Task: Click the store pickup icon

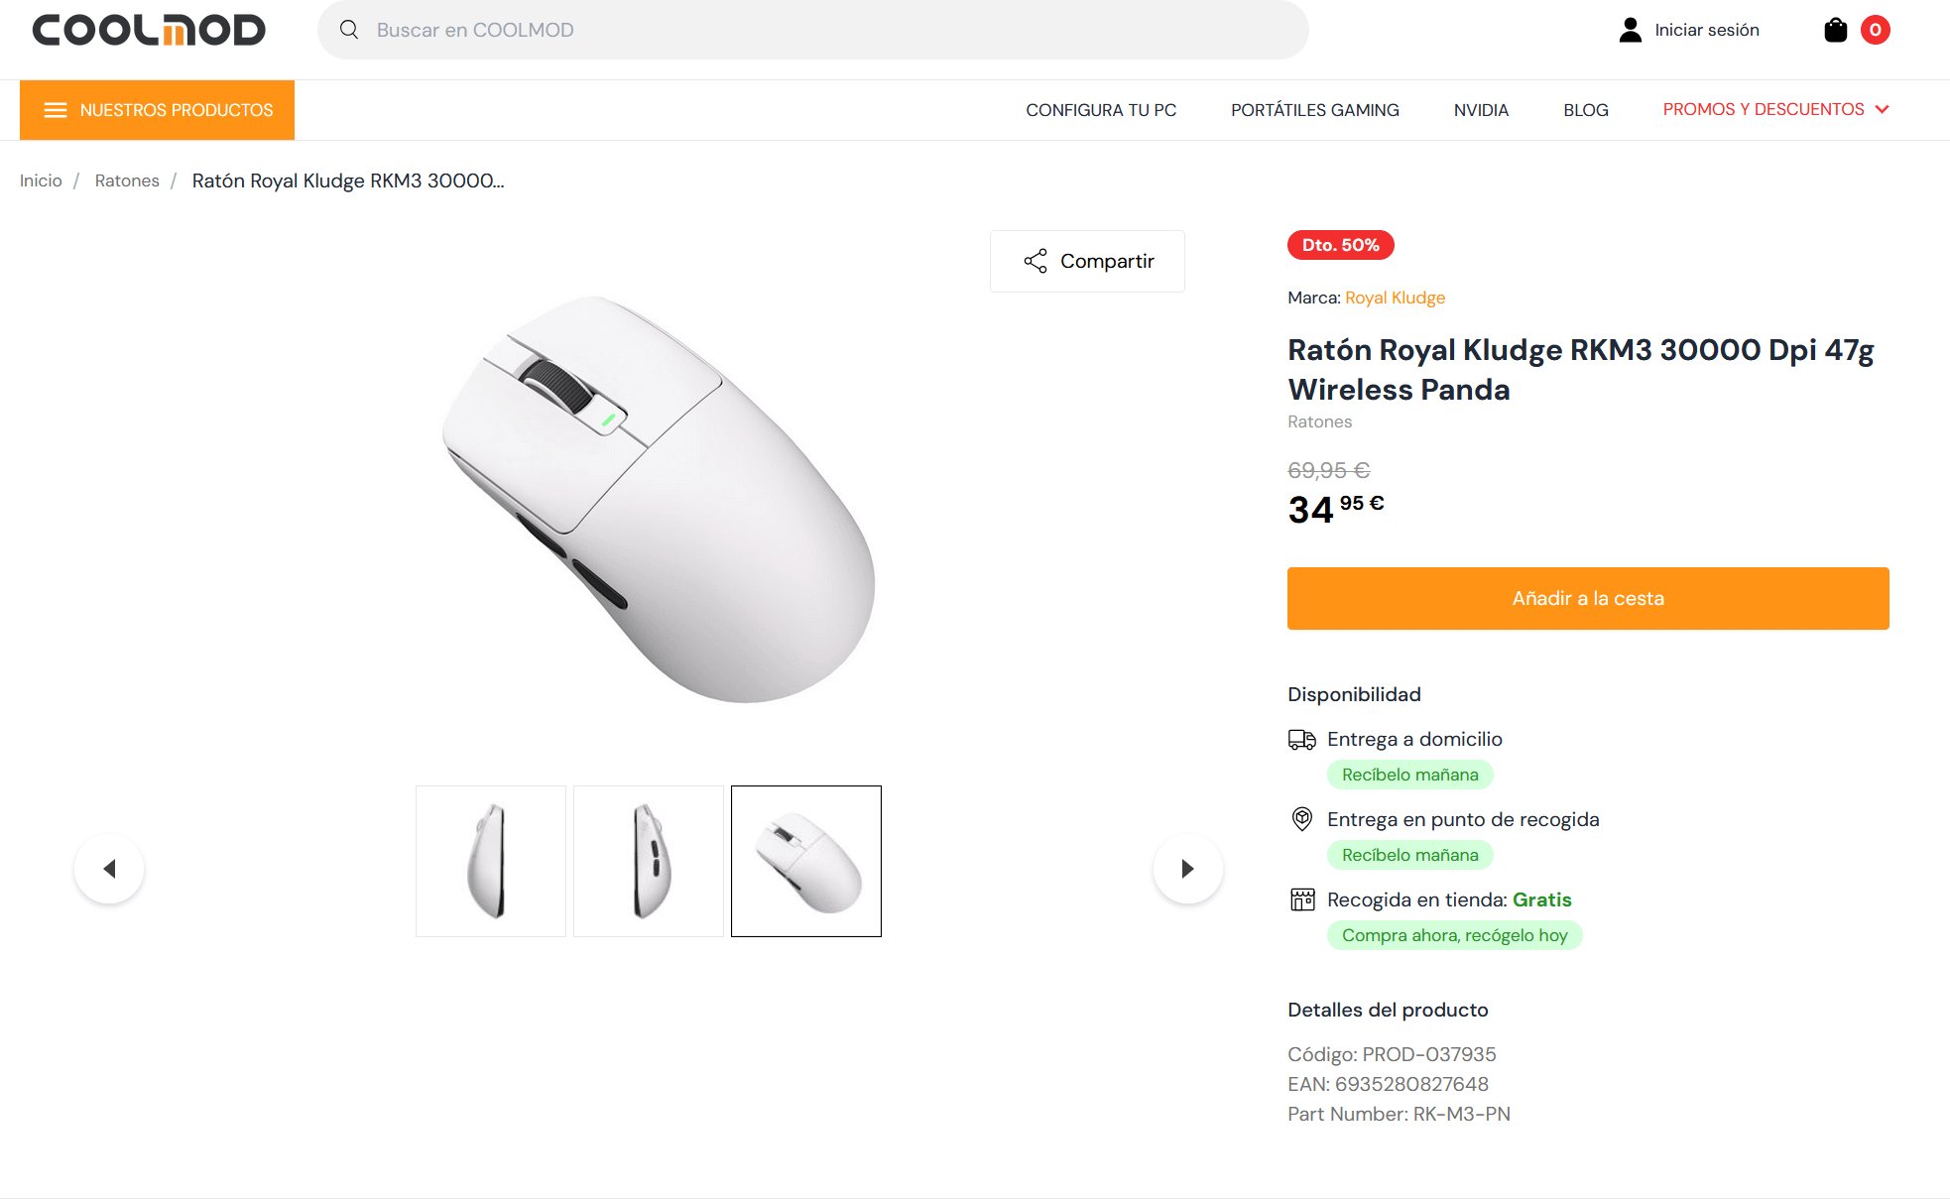Action: point(1302,899)
